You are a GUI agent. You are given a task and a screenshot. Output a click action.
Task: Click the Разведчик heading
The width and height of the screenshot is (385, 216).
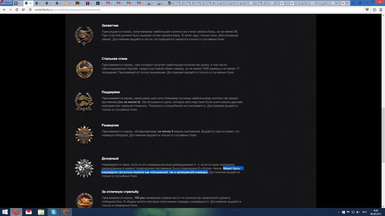pyautogui.click(x=110, y=125)
